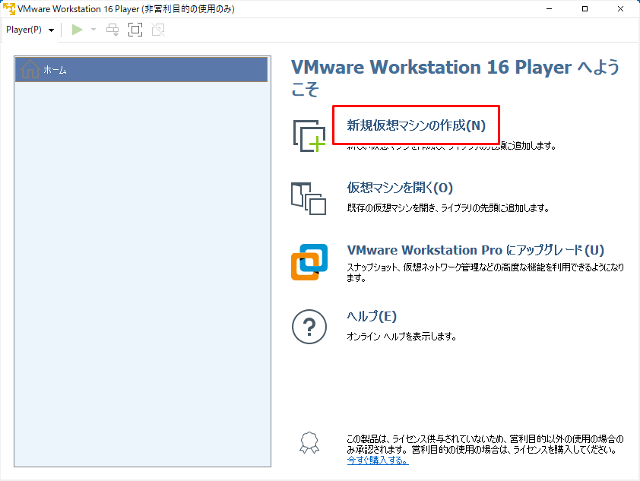Click the Unity mode toolbar icon
Screen dimensions: 640x481
pos(158,30)
